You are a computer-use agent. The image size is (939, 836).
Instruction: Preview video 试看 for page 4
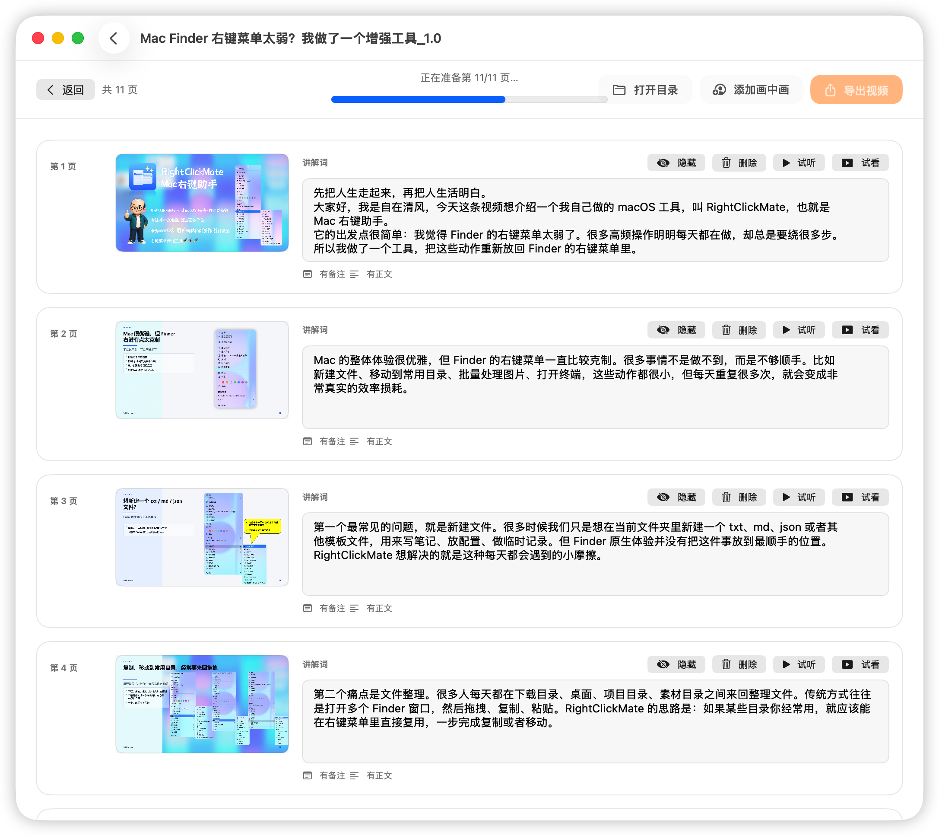point(860,664)
